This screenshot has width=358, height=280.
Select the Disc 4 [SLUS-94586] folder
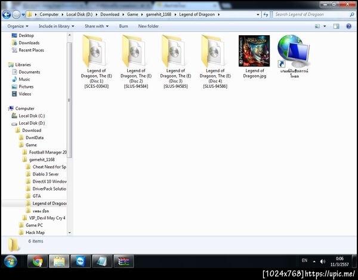tap(215, 61)
